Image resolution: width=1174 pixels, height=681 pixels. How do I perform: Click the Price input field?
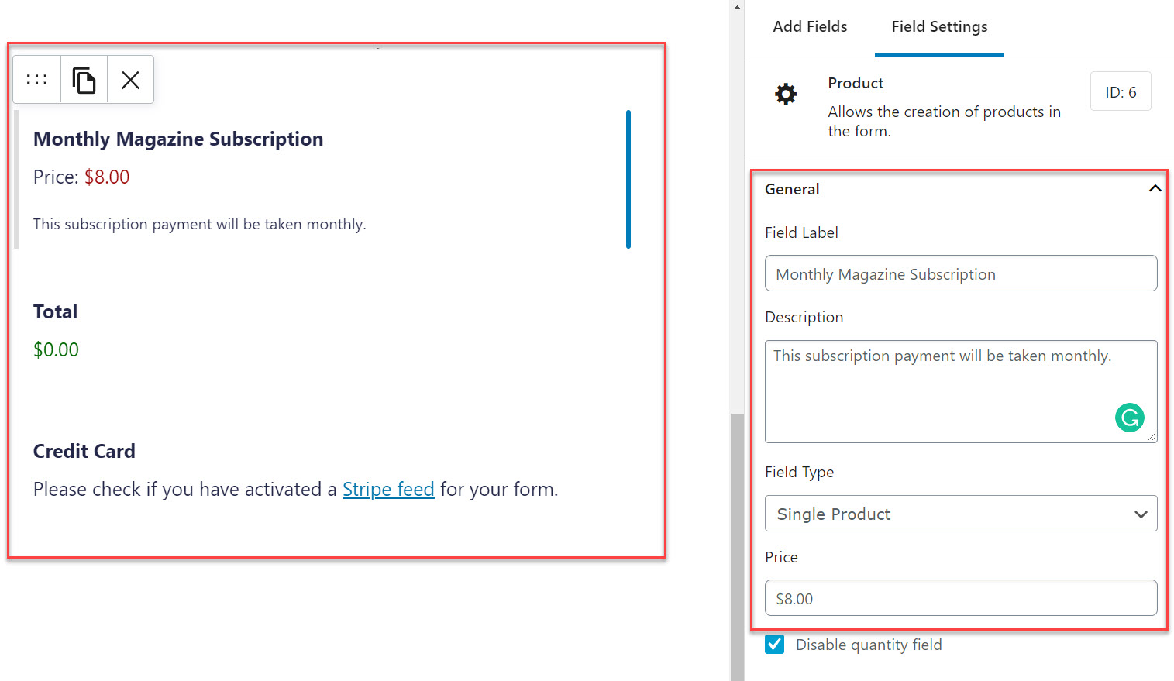(x=960, y=599)
